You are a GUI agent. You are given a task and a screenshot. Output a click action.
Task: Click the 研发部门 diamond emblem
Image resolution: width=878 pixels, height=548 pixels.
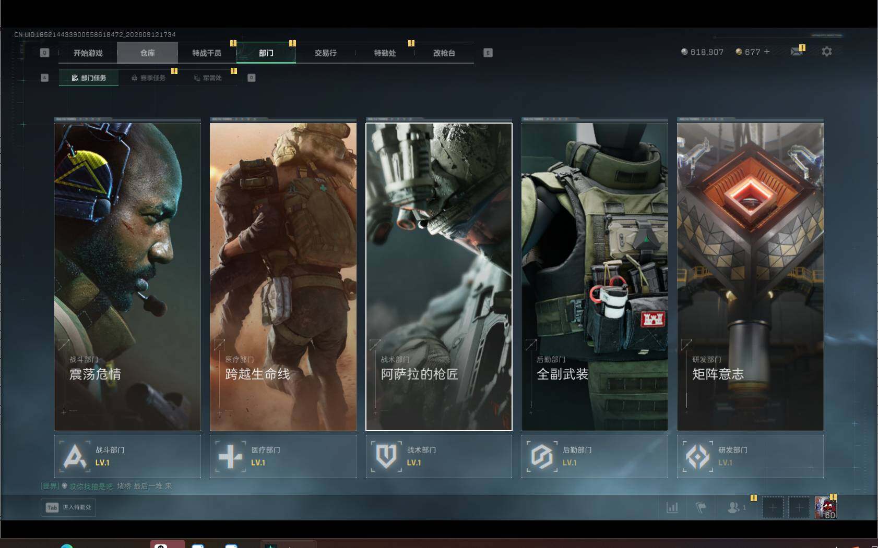698,456
